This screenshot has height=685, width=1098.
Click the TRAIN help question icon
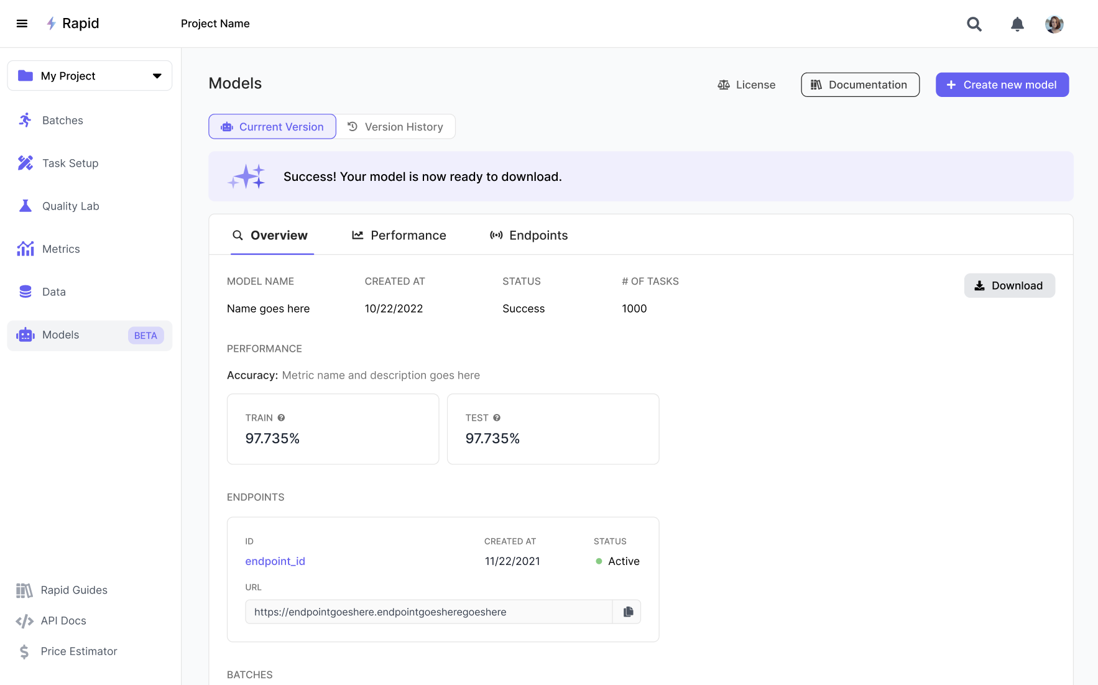pos(281,418)
